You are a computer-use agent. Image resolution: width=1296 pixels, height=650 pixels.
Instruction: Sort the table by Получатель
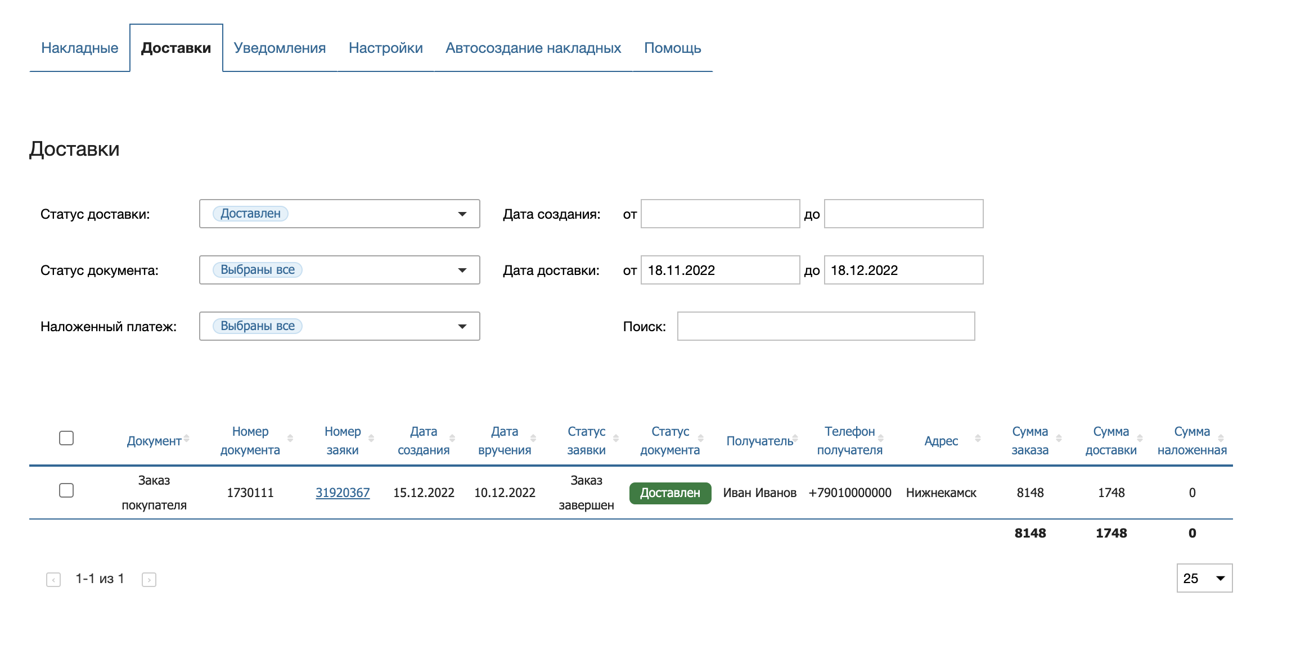[795, 437]
